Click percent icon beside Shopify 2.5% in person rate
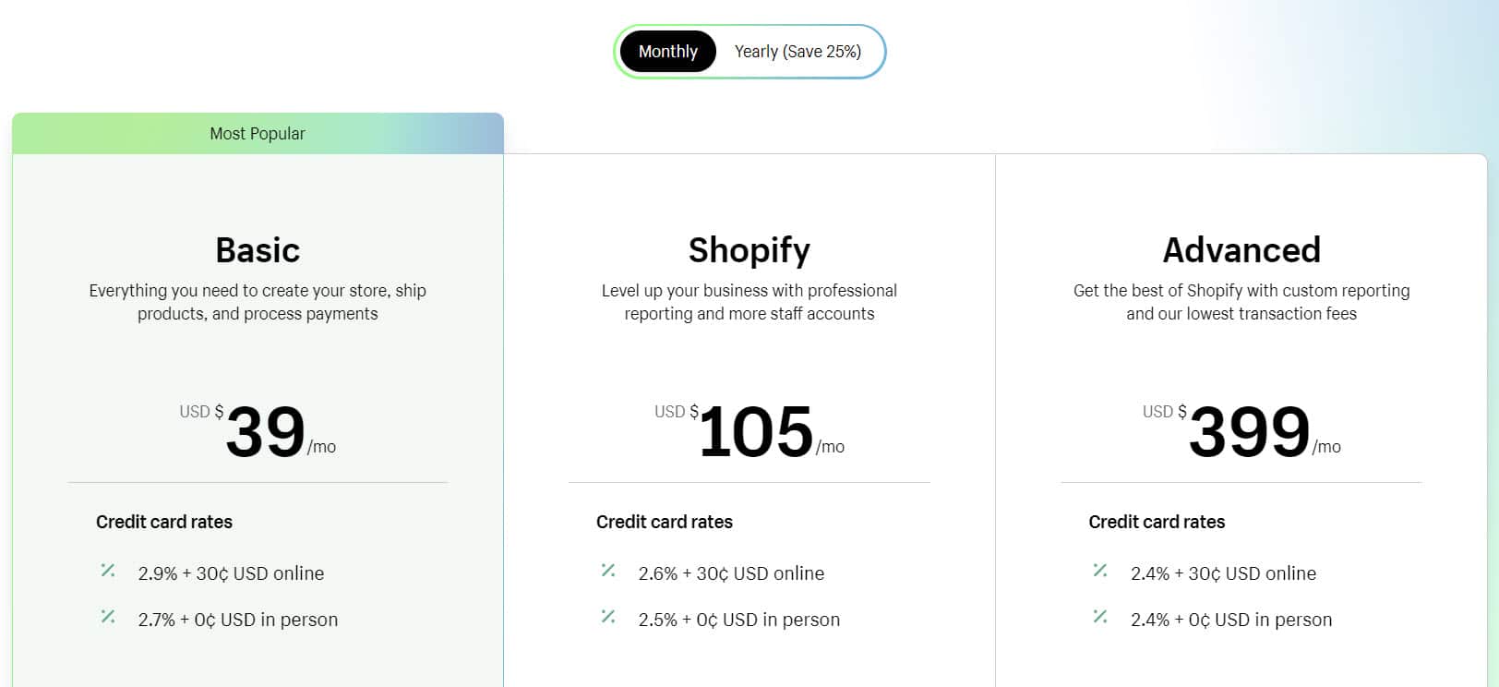1499x687 pixels. [608, 617]
